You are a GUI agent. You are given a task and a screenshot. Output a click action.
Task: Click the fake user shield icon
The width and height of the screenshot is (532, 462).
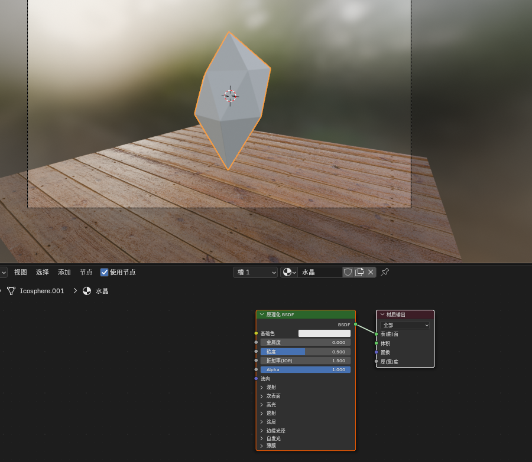click(x=348, y=272)
